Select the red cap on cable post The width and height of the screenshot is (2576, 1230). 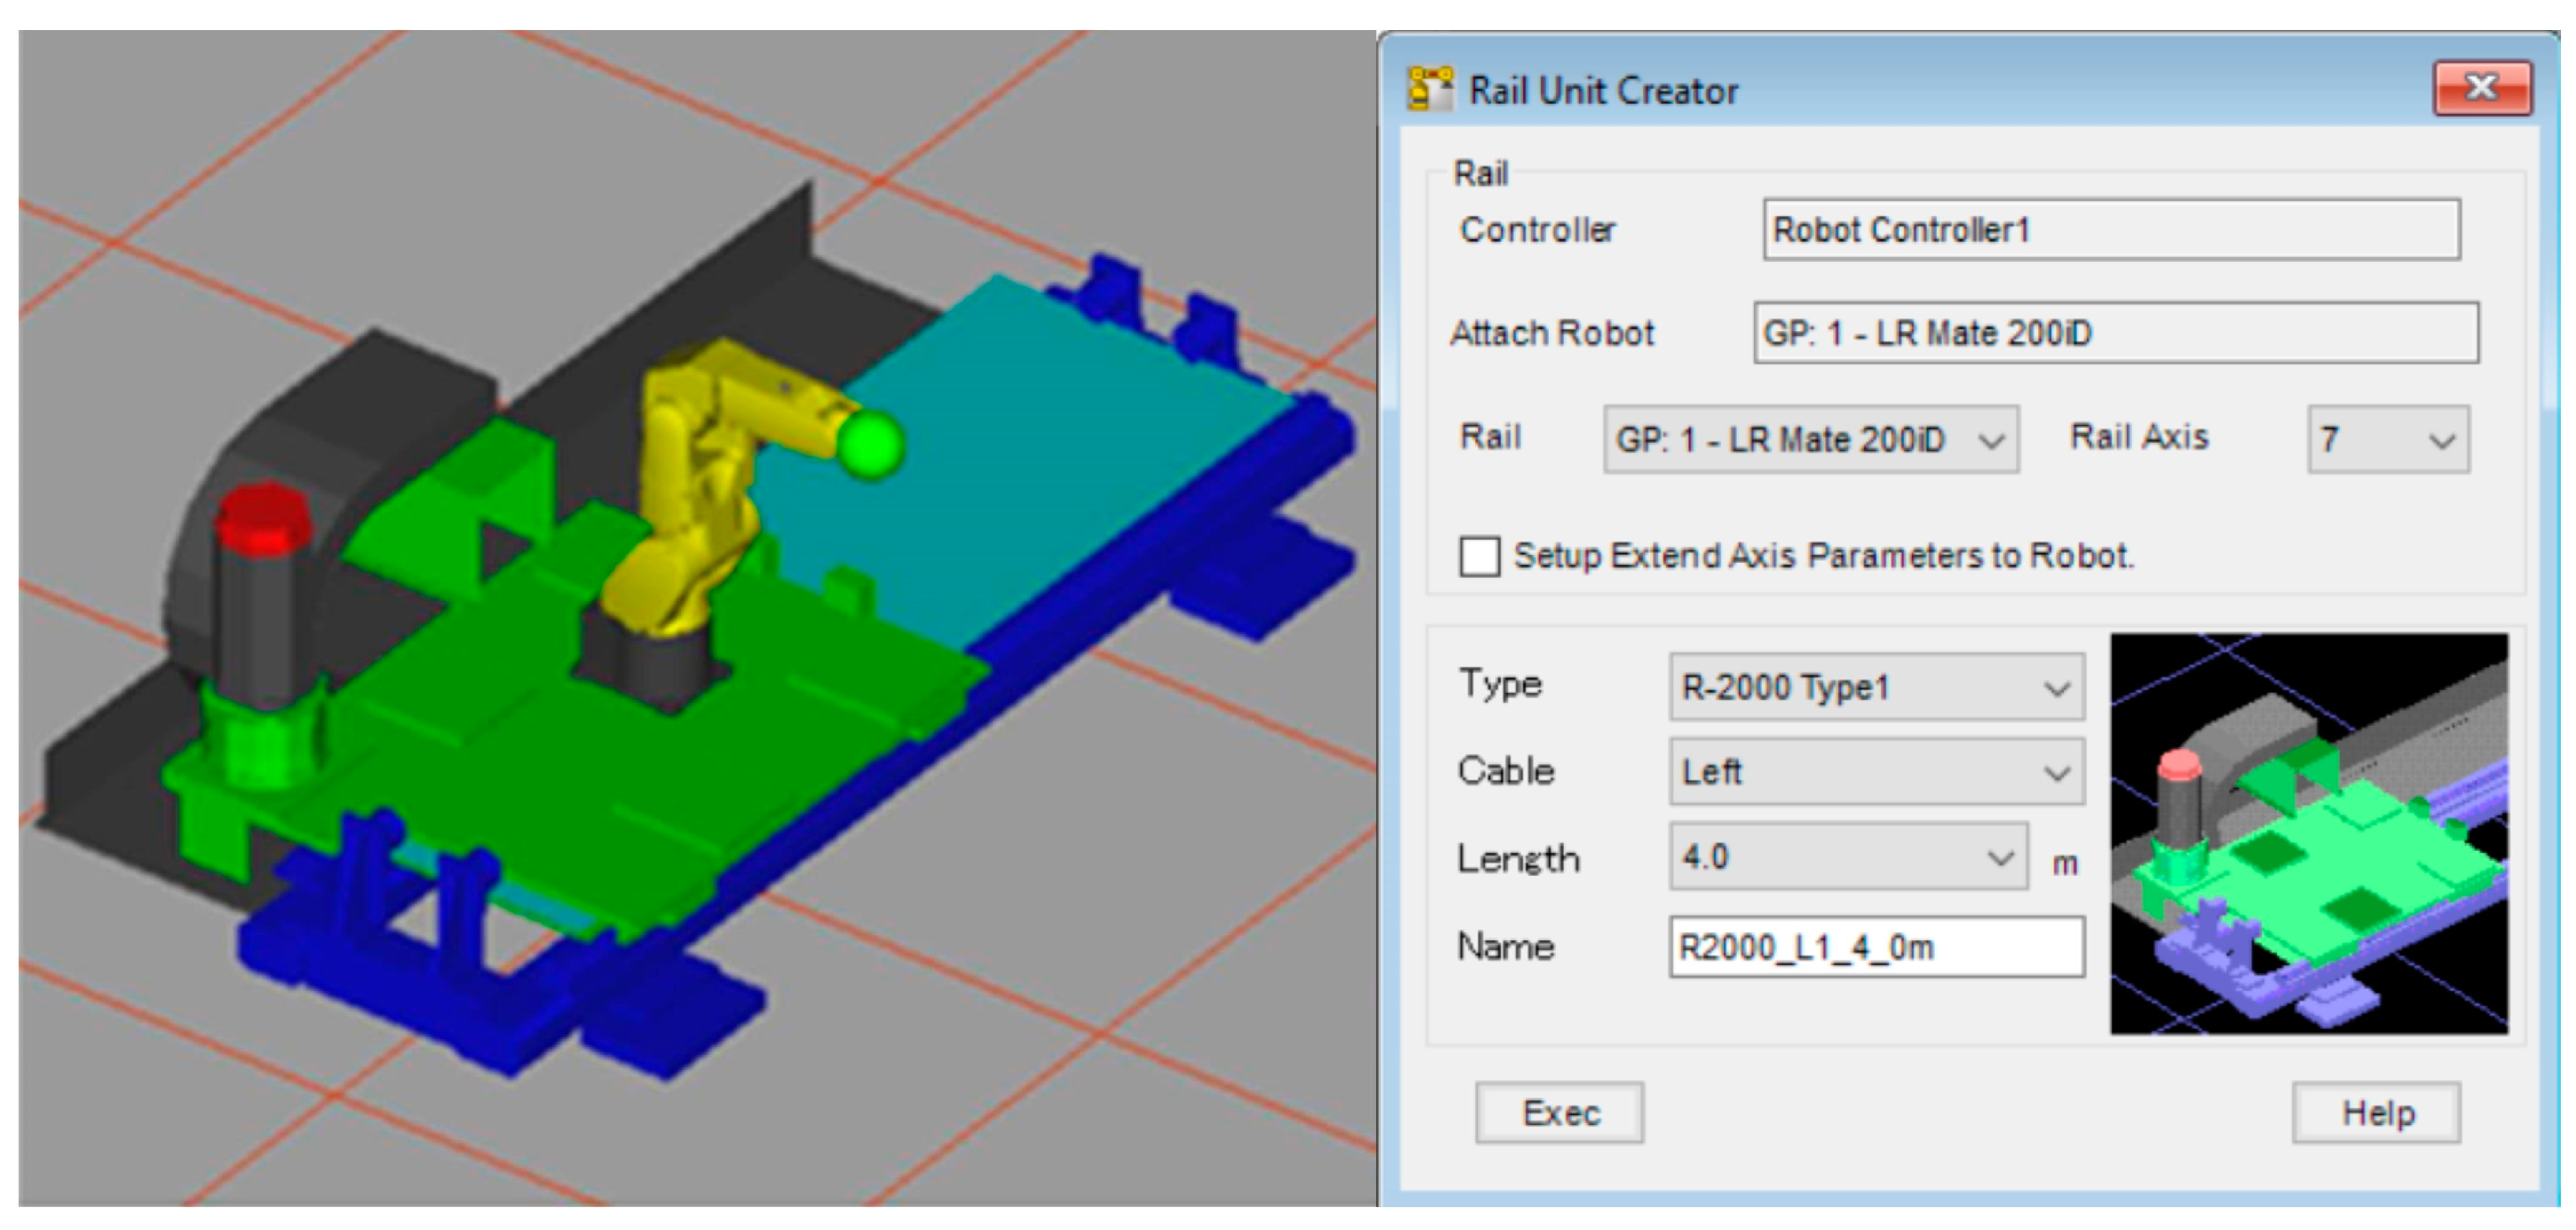263,518
